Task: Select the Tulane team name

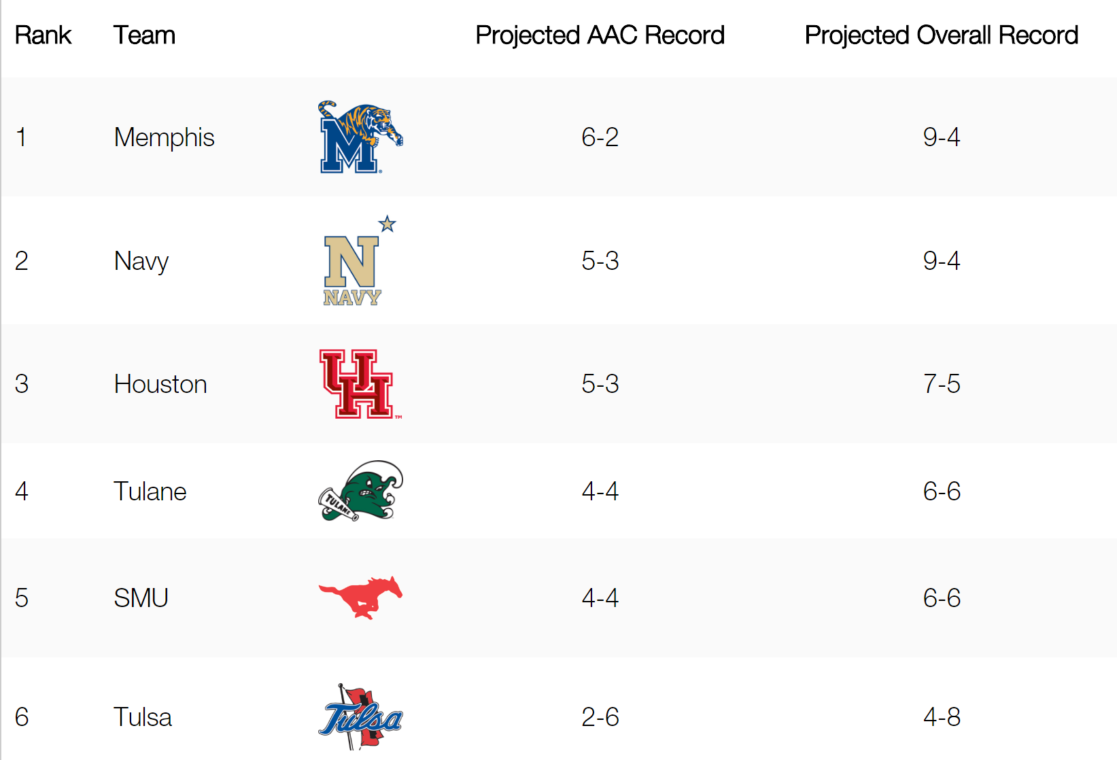Action: pyautogui.click(x=150, y=491)
